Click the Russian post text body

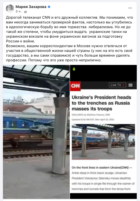70,39
